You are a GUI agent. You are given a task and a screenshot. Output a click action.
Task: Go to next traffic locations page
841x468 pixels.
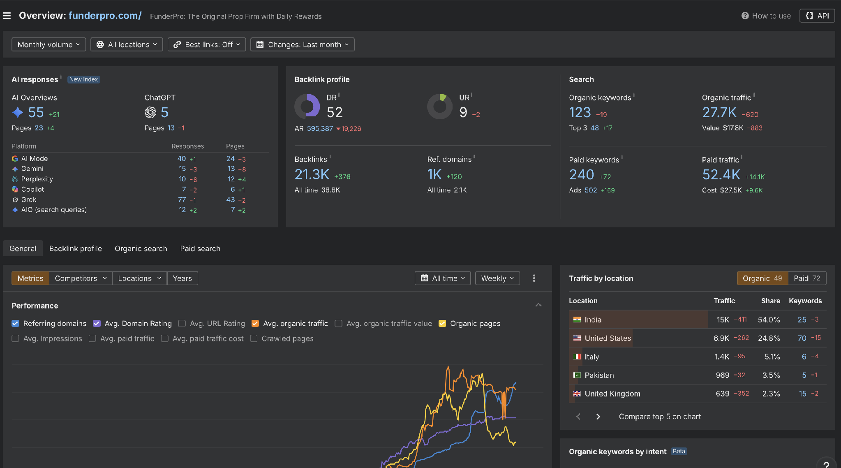tap(598, 417)
